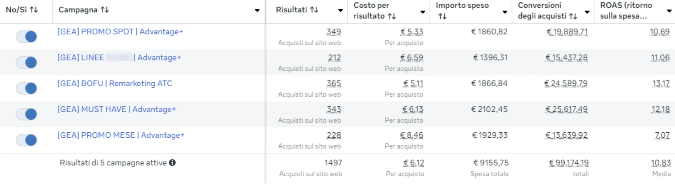This screenshot has width=675, height=185.
Task: Sort Risultati column using arrows icon
Action: 314,10
